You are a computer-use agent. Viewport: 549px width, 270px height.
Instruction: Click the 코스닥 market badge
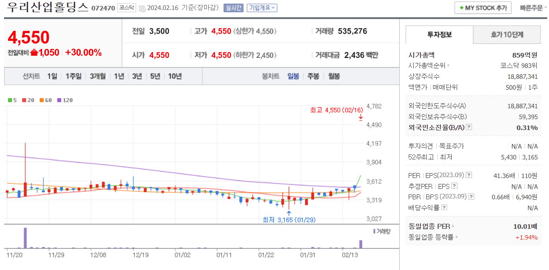(x=127, y=7)
